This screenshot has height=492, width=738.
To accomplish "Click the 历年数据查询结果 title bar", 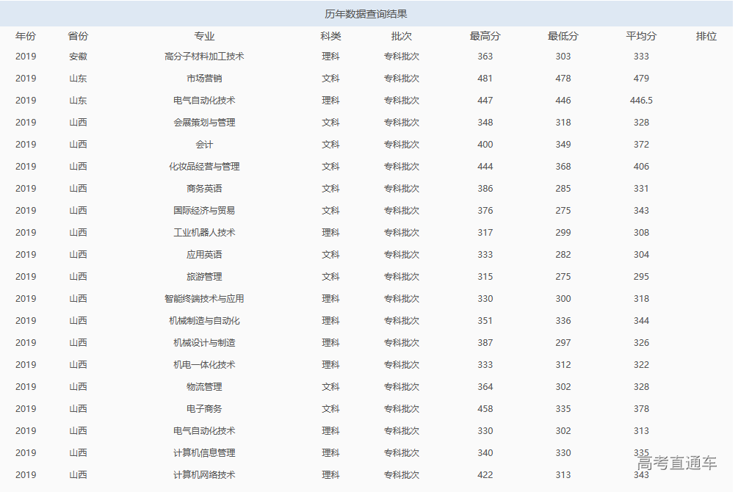I will tap(369, 12).
